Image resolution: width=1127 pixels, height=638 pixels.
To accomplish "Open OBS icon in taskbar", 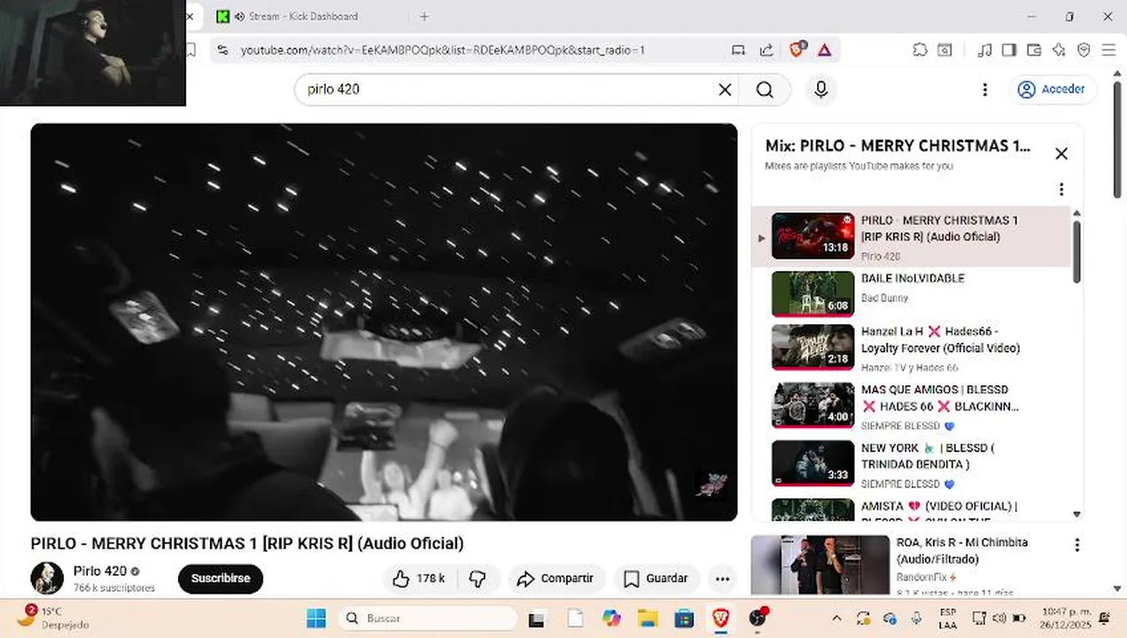I will [x=758, y=619].
